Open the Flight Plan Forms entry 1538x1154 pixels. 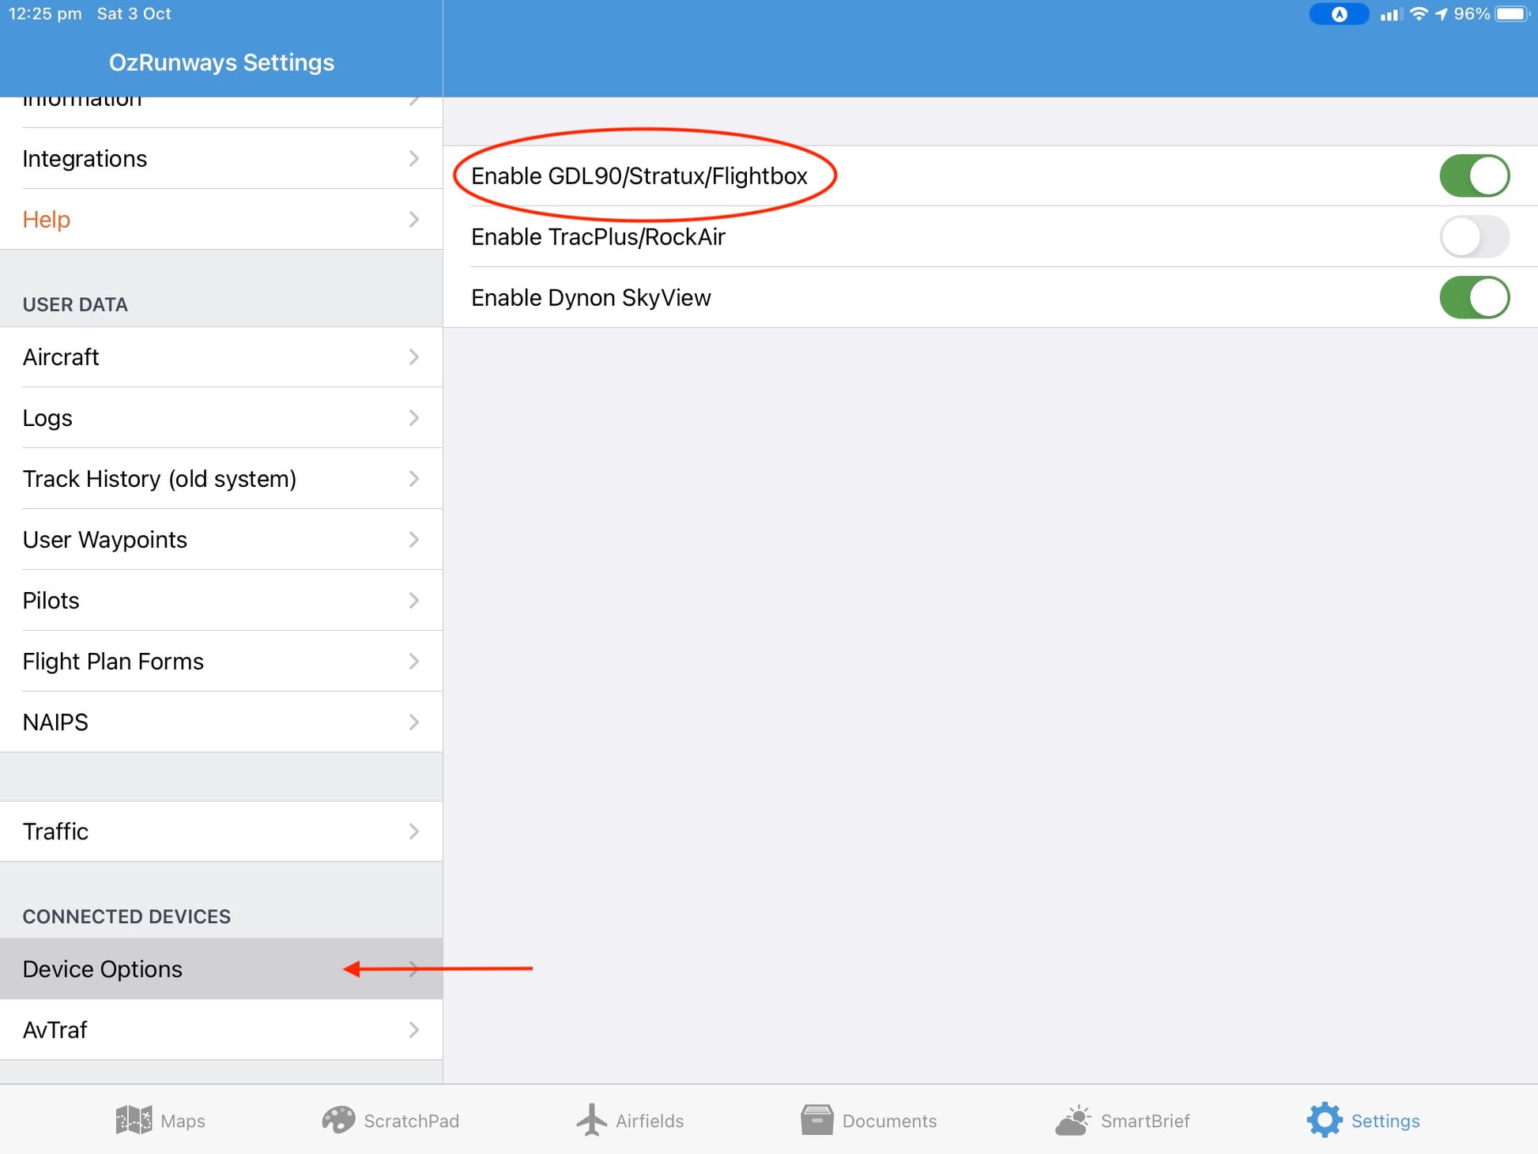point(221,661)
